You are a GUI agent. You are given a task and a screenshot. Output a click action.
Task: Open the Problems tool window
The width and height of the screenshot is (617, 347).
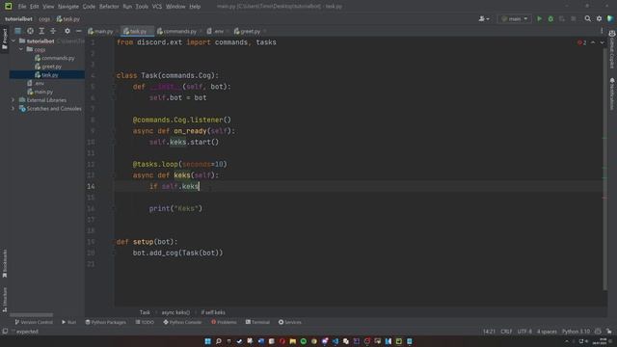point(224,322)
